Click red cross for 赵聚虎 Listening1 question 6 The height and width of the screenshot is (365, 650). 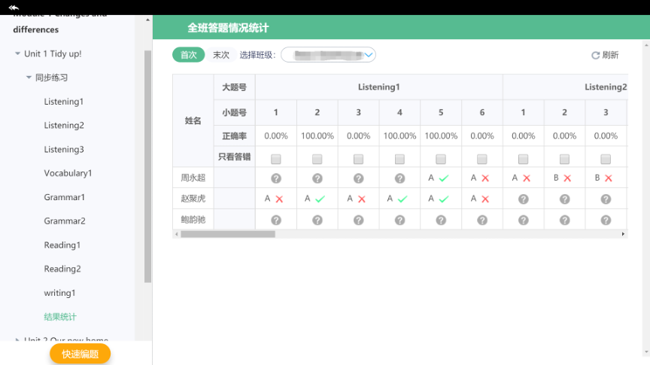click(x=485, y=199)
